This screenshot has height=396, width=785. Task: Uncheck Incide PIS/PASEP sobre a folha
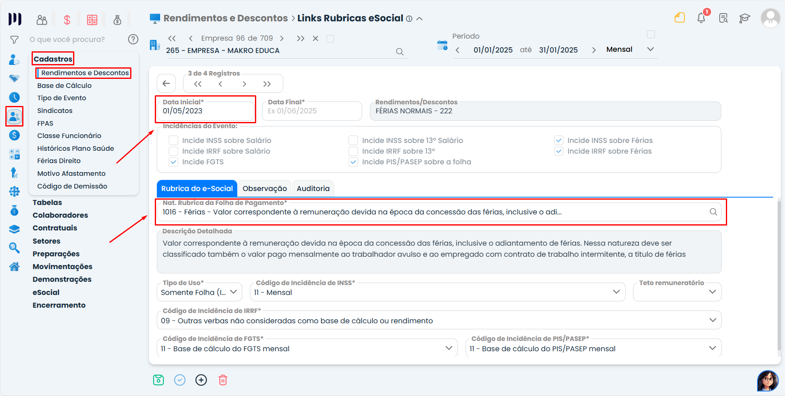[x=353, y=162]
